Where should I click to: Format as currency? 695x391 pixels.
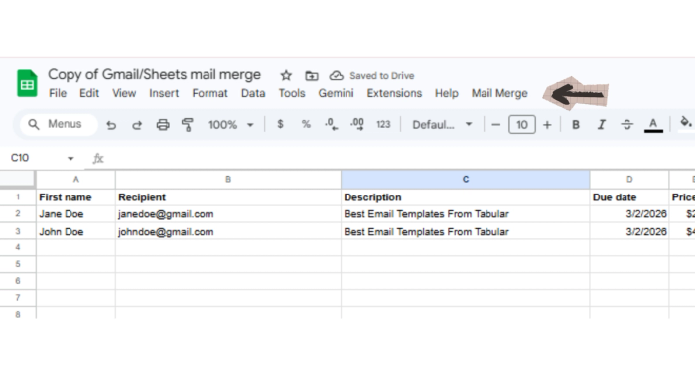click(280, 124)
